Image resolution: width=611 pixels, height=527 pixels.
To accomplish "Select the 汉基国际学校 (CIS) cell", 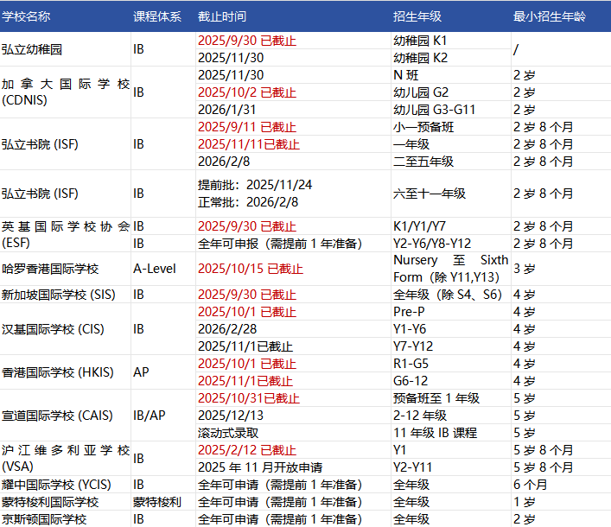I will pos(65,329).
